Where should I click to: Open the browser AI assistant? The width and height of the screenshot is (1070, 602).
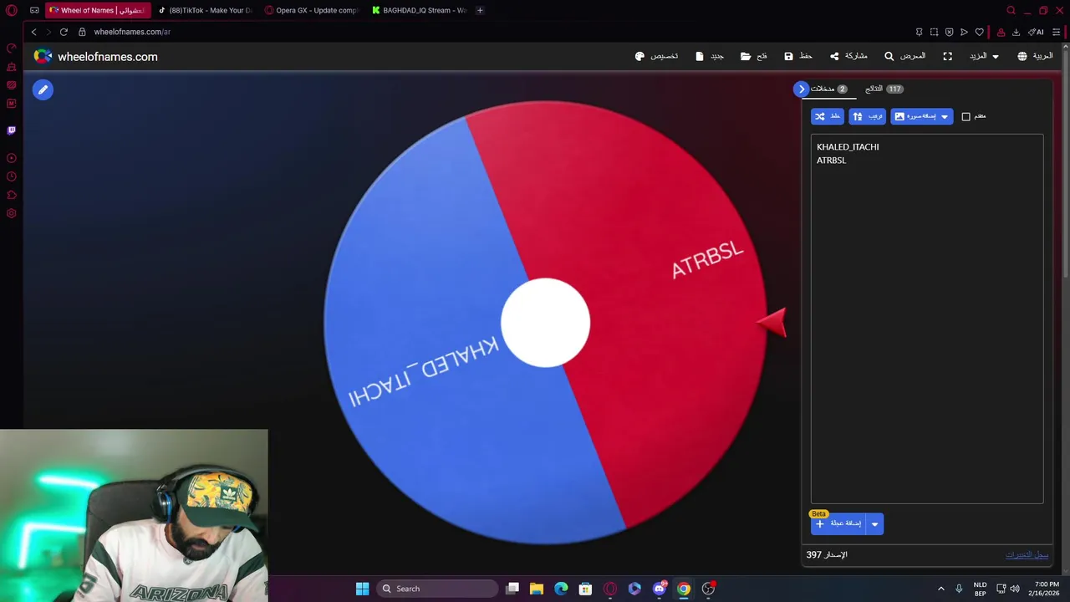click(1036, 32)
